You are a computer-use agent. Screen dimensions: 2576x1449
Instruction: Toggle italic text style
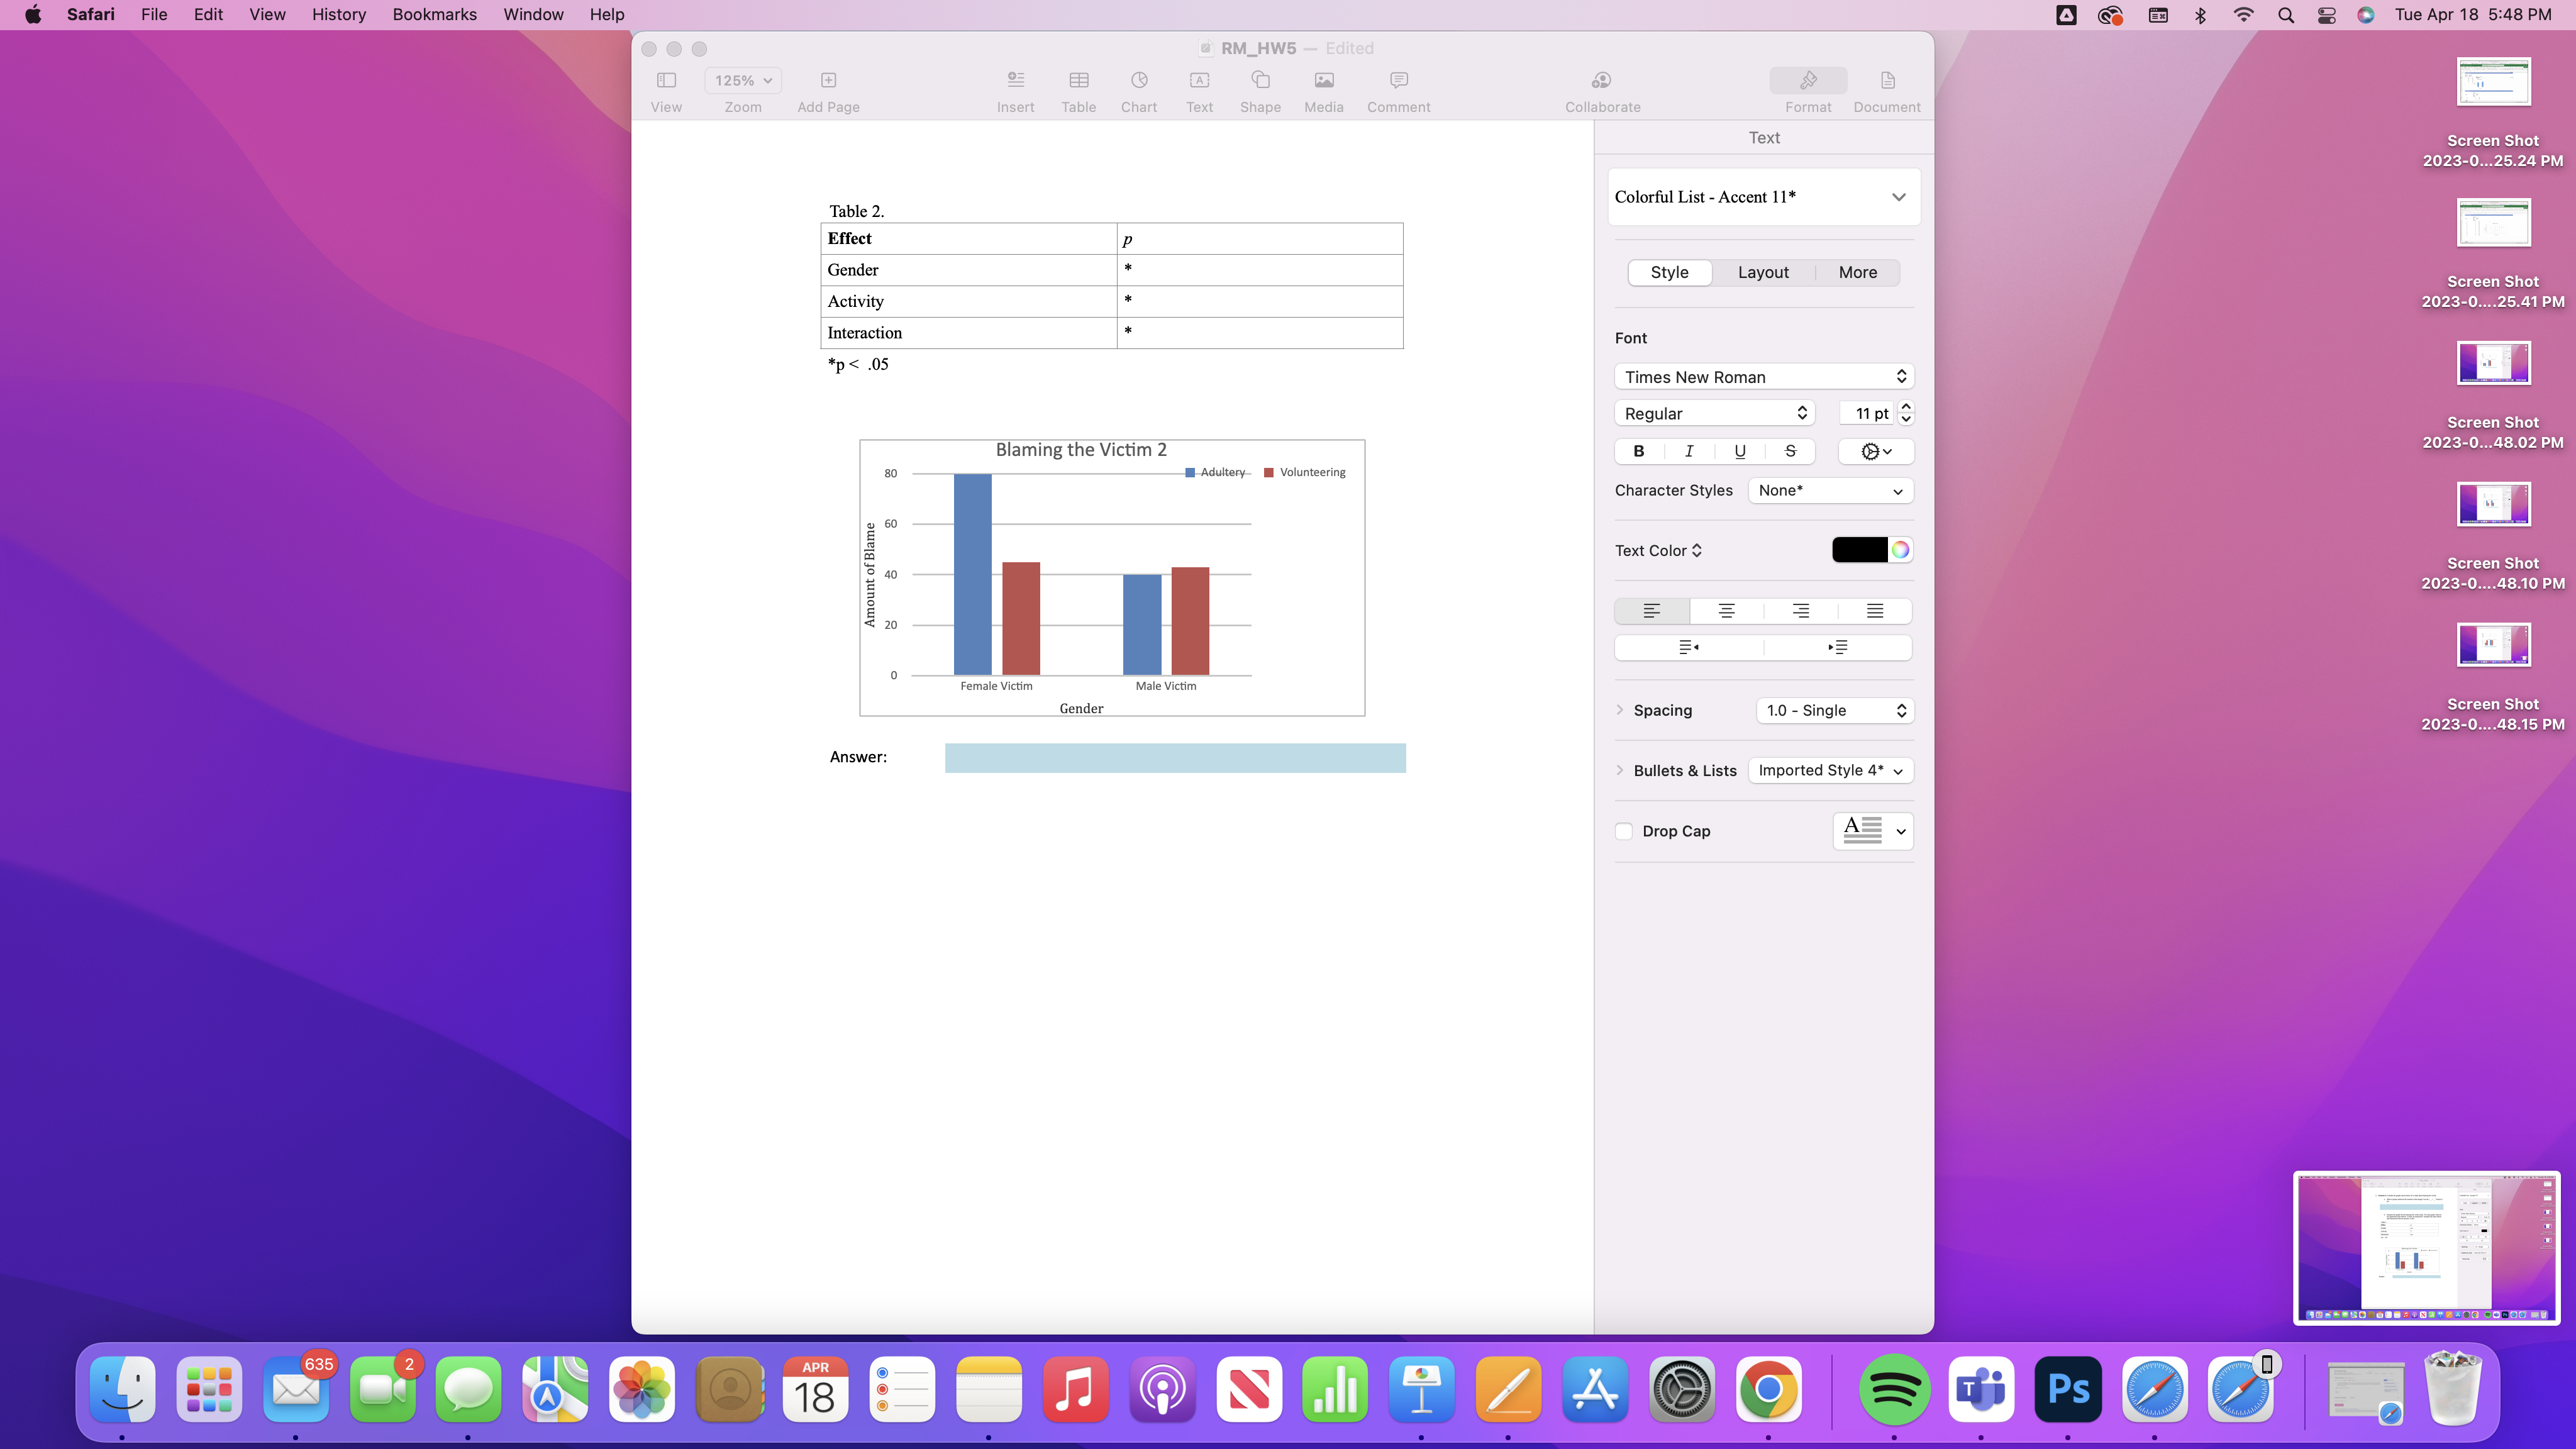[1688, 451]
